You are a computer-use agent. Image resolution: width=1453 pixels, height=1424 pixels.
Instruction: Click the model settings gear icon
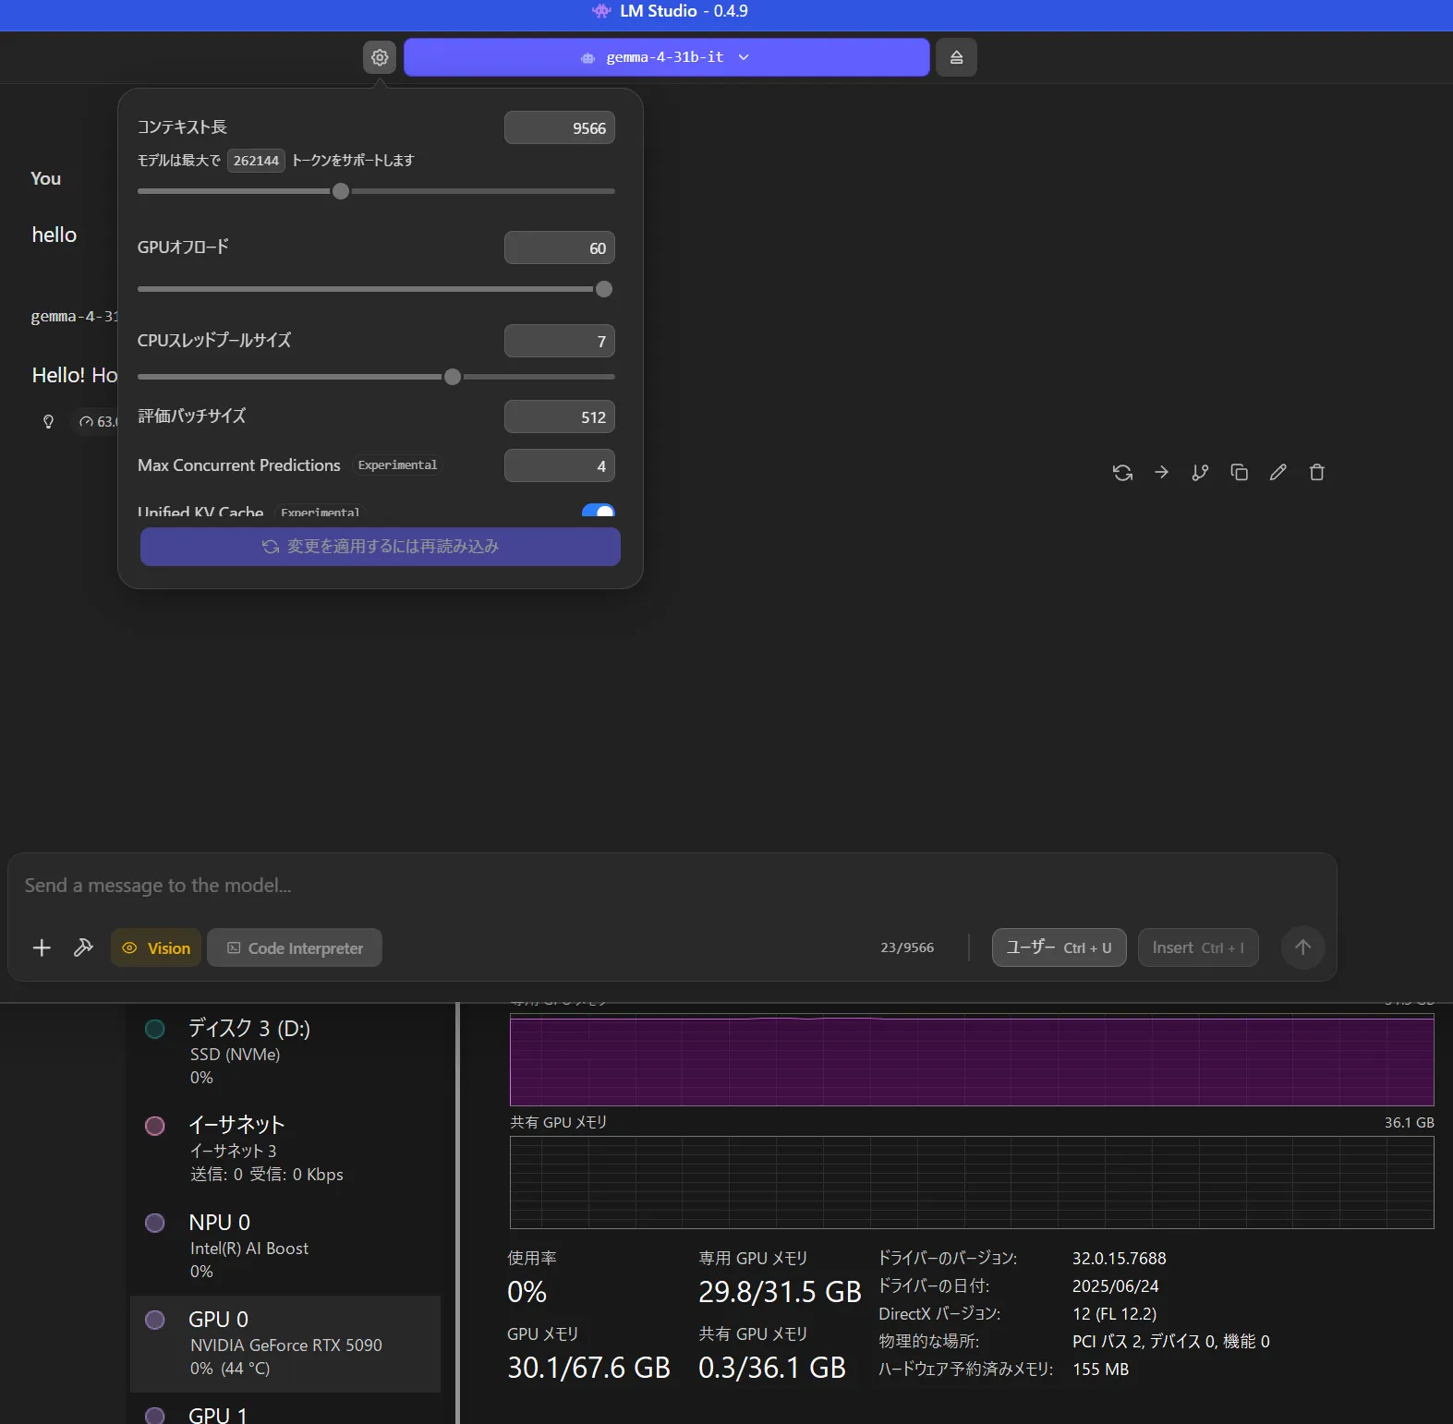380,57
